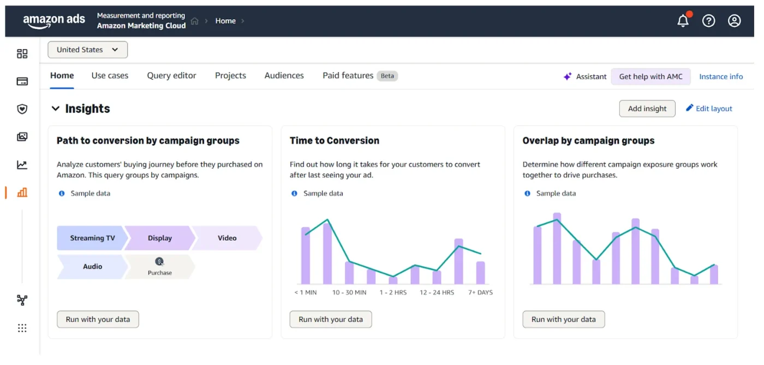Click the apps grid dots icon at sidebar bottom
The image size is (764, 365).
[x=22, y=327]
